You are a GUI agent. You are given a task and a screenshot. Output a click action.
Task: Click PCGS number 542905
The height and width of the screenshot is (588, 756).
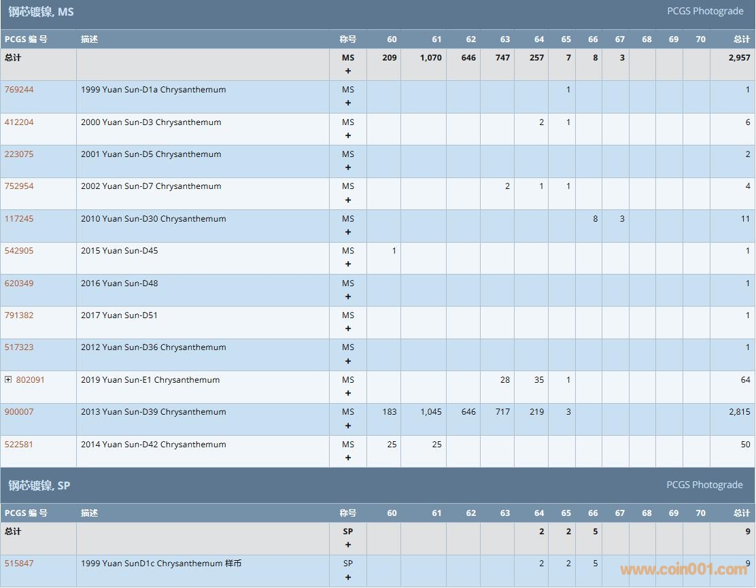pyautogui.click(x=19, y=251)
